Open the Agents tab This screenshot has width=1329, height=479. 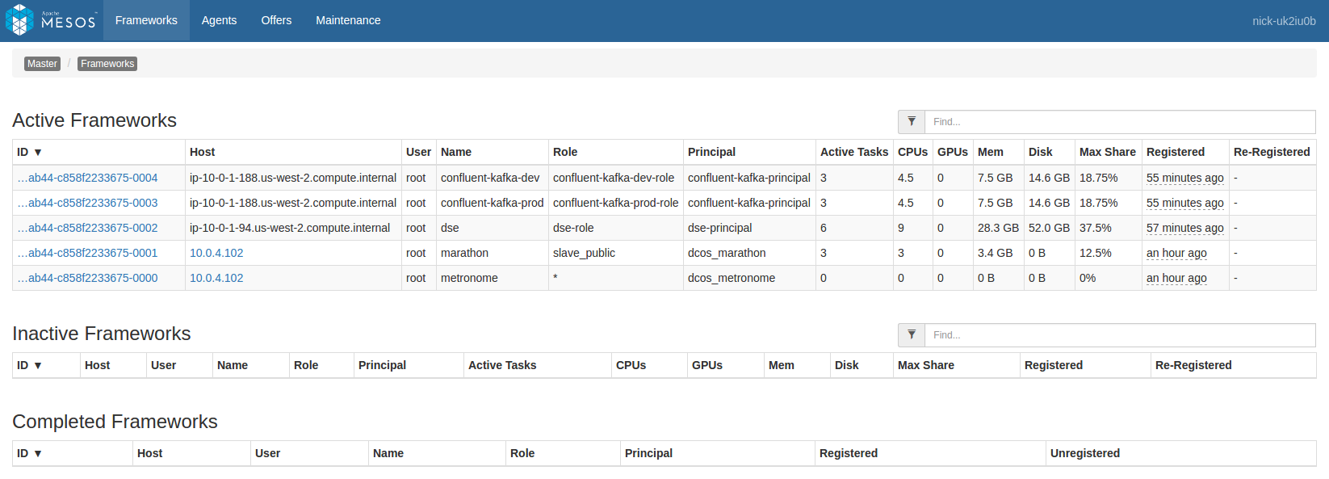[219, 20]
